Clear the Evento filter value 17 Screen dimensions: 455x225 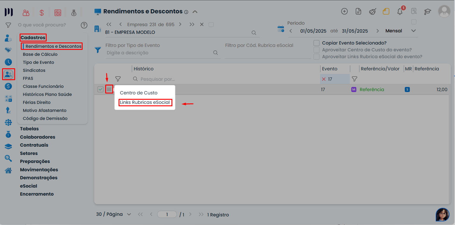[324, 79]
